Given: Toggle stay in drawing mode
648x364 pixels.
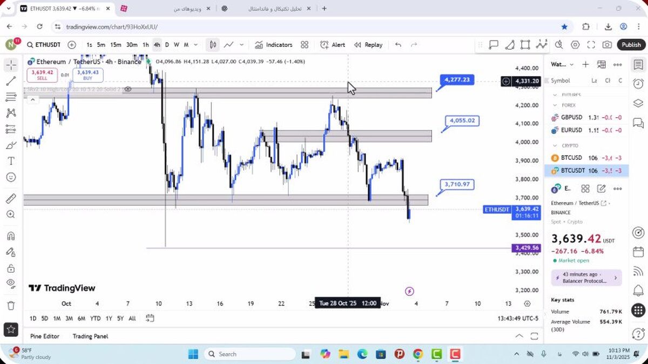Looking at the screenshot, I should 11,252.
